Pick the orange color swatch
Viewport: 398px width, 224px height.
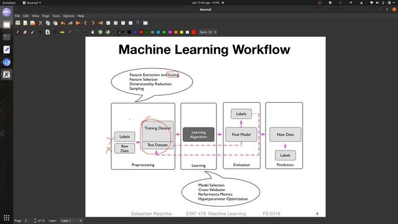(175, 32)
